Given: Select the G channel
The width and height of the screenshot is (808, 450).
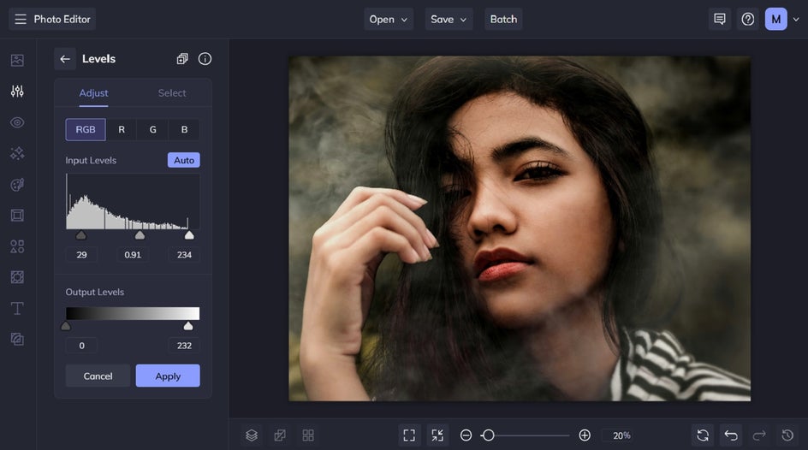Looking at the screenshot, I should point(153,130).
